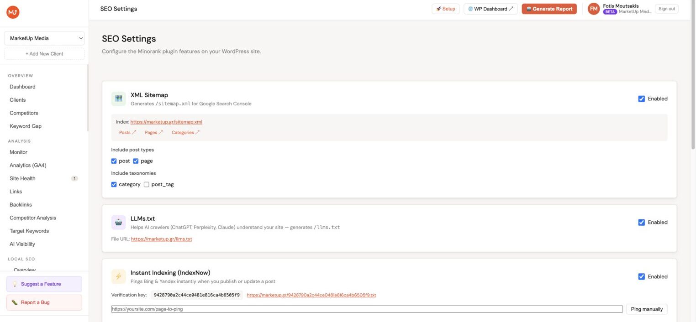
Task: Uncheck the post post-type checkbox
Action: 114,161
